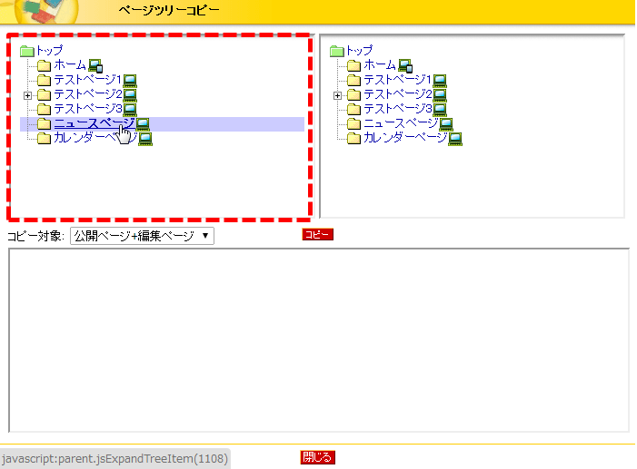Click the 閉じる button
Screen dimensions: 637x469
(318, 457)
